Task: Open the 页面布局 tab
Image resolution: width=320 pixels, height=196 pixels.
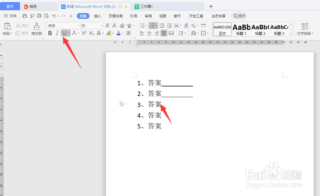Action: pos(115,16)
